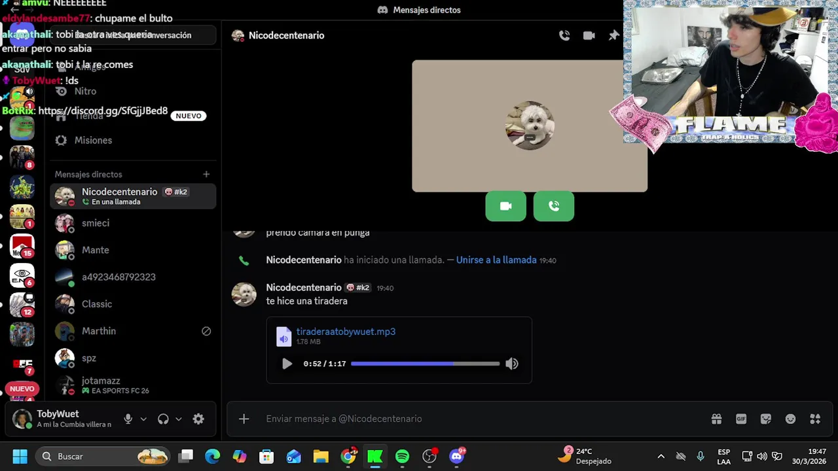Open the Windows Start menu
The height and width of the screenshot is (471, 838).
pos(20,456)
